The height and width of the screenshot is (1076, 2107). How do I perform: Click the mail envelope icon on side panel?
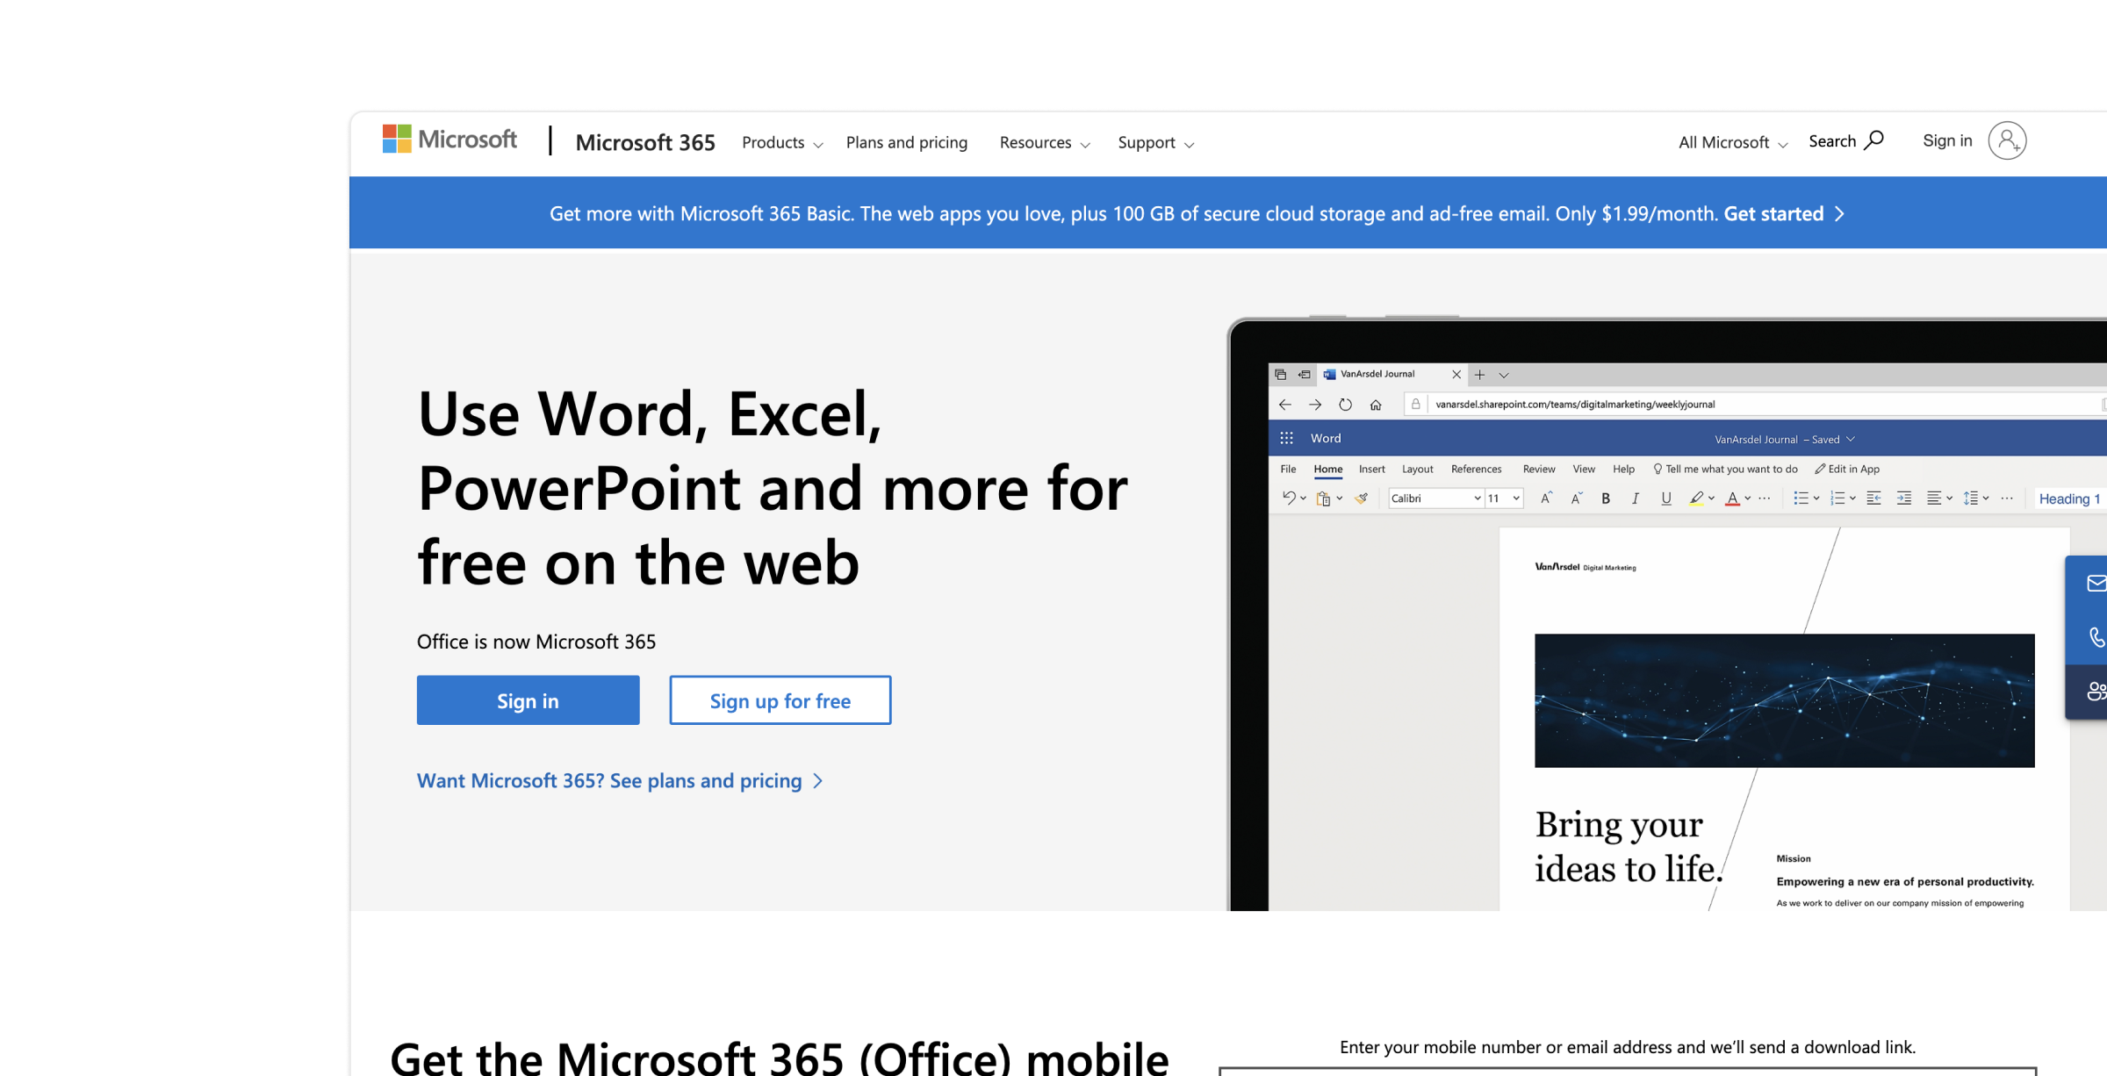pyautogui.click(x=2096, y=583)
